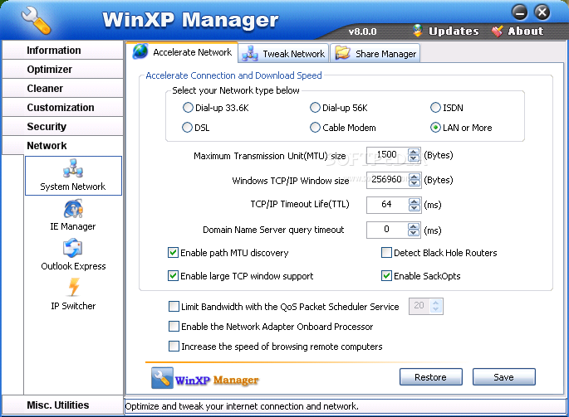This screenshot has height=417, width=569.
Task: Toggle Detect Black Hole Routers checkbox
Action: click(x=386, y=253)
